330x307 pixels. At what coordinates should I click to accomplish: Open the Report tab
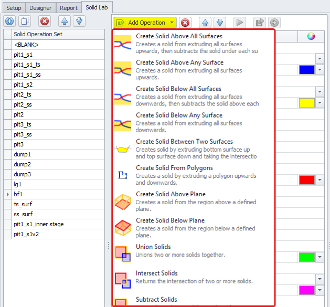[x=69, y=8]
